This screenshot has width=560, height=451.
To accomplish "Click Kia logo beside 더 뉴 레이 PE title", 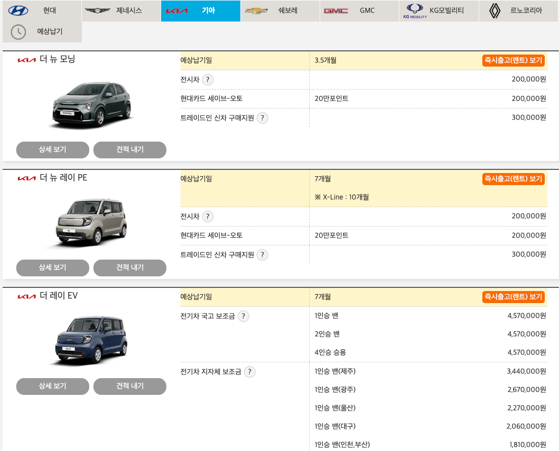I will pos(27,178).
